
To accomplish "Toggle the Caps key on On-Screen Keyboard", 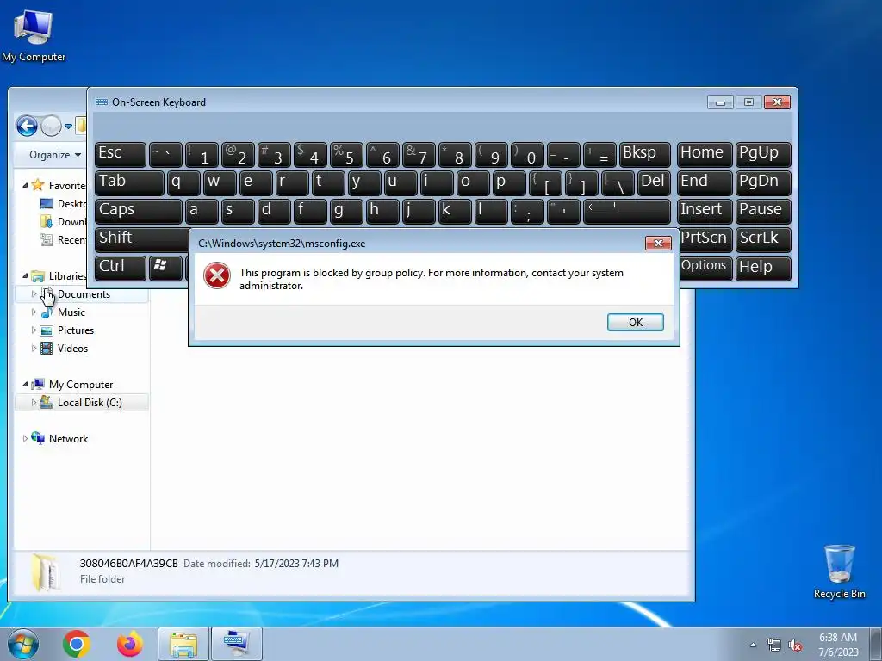I will [x=139, y=211].
